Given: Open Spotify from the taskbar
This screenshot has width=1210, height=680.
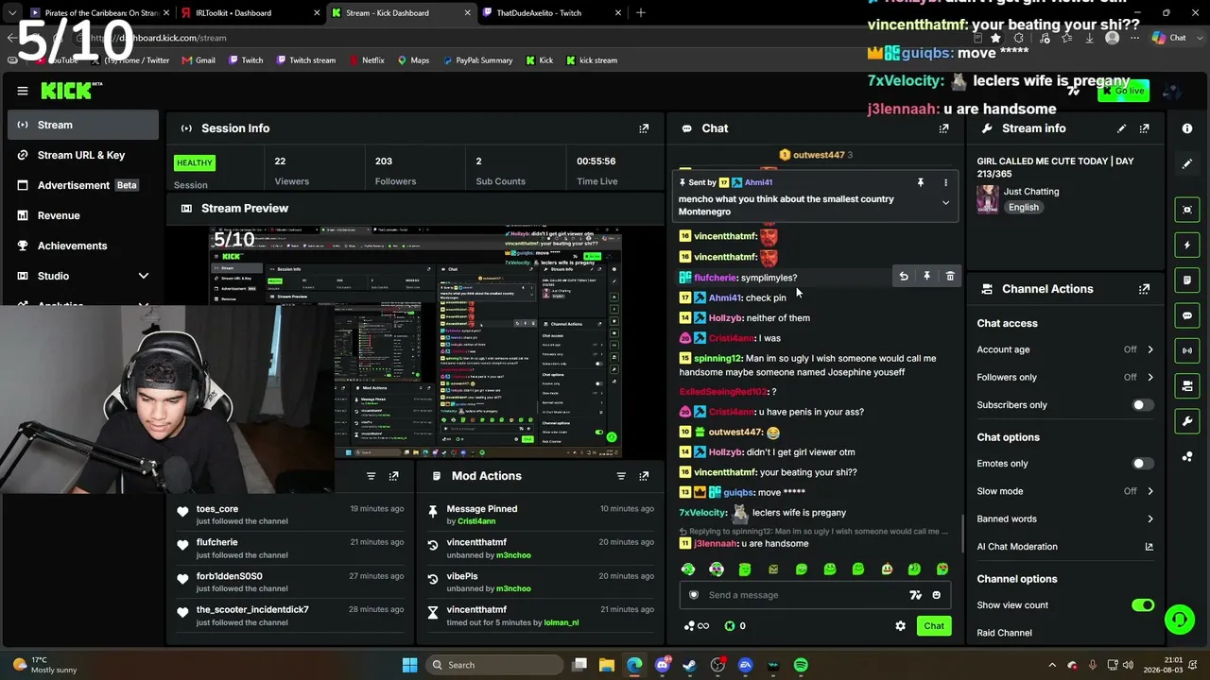Looking at the screenshot, I should coord(801,665).
